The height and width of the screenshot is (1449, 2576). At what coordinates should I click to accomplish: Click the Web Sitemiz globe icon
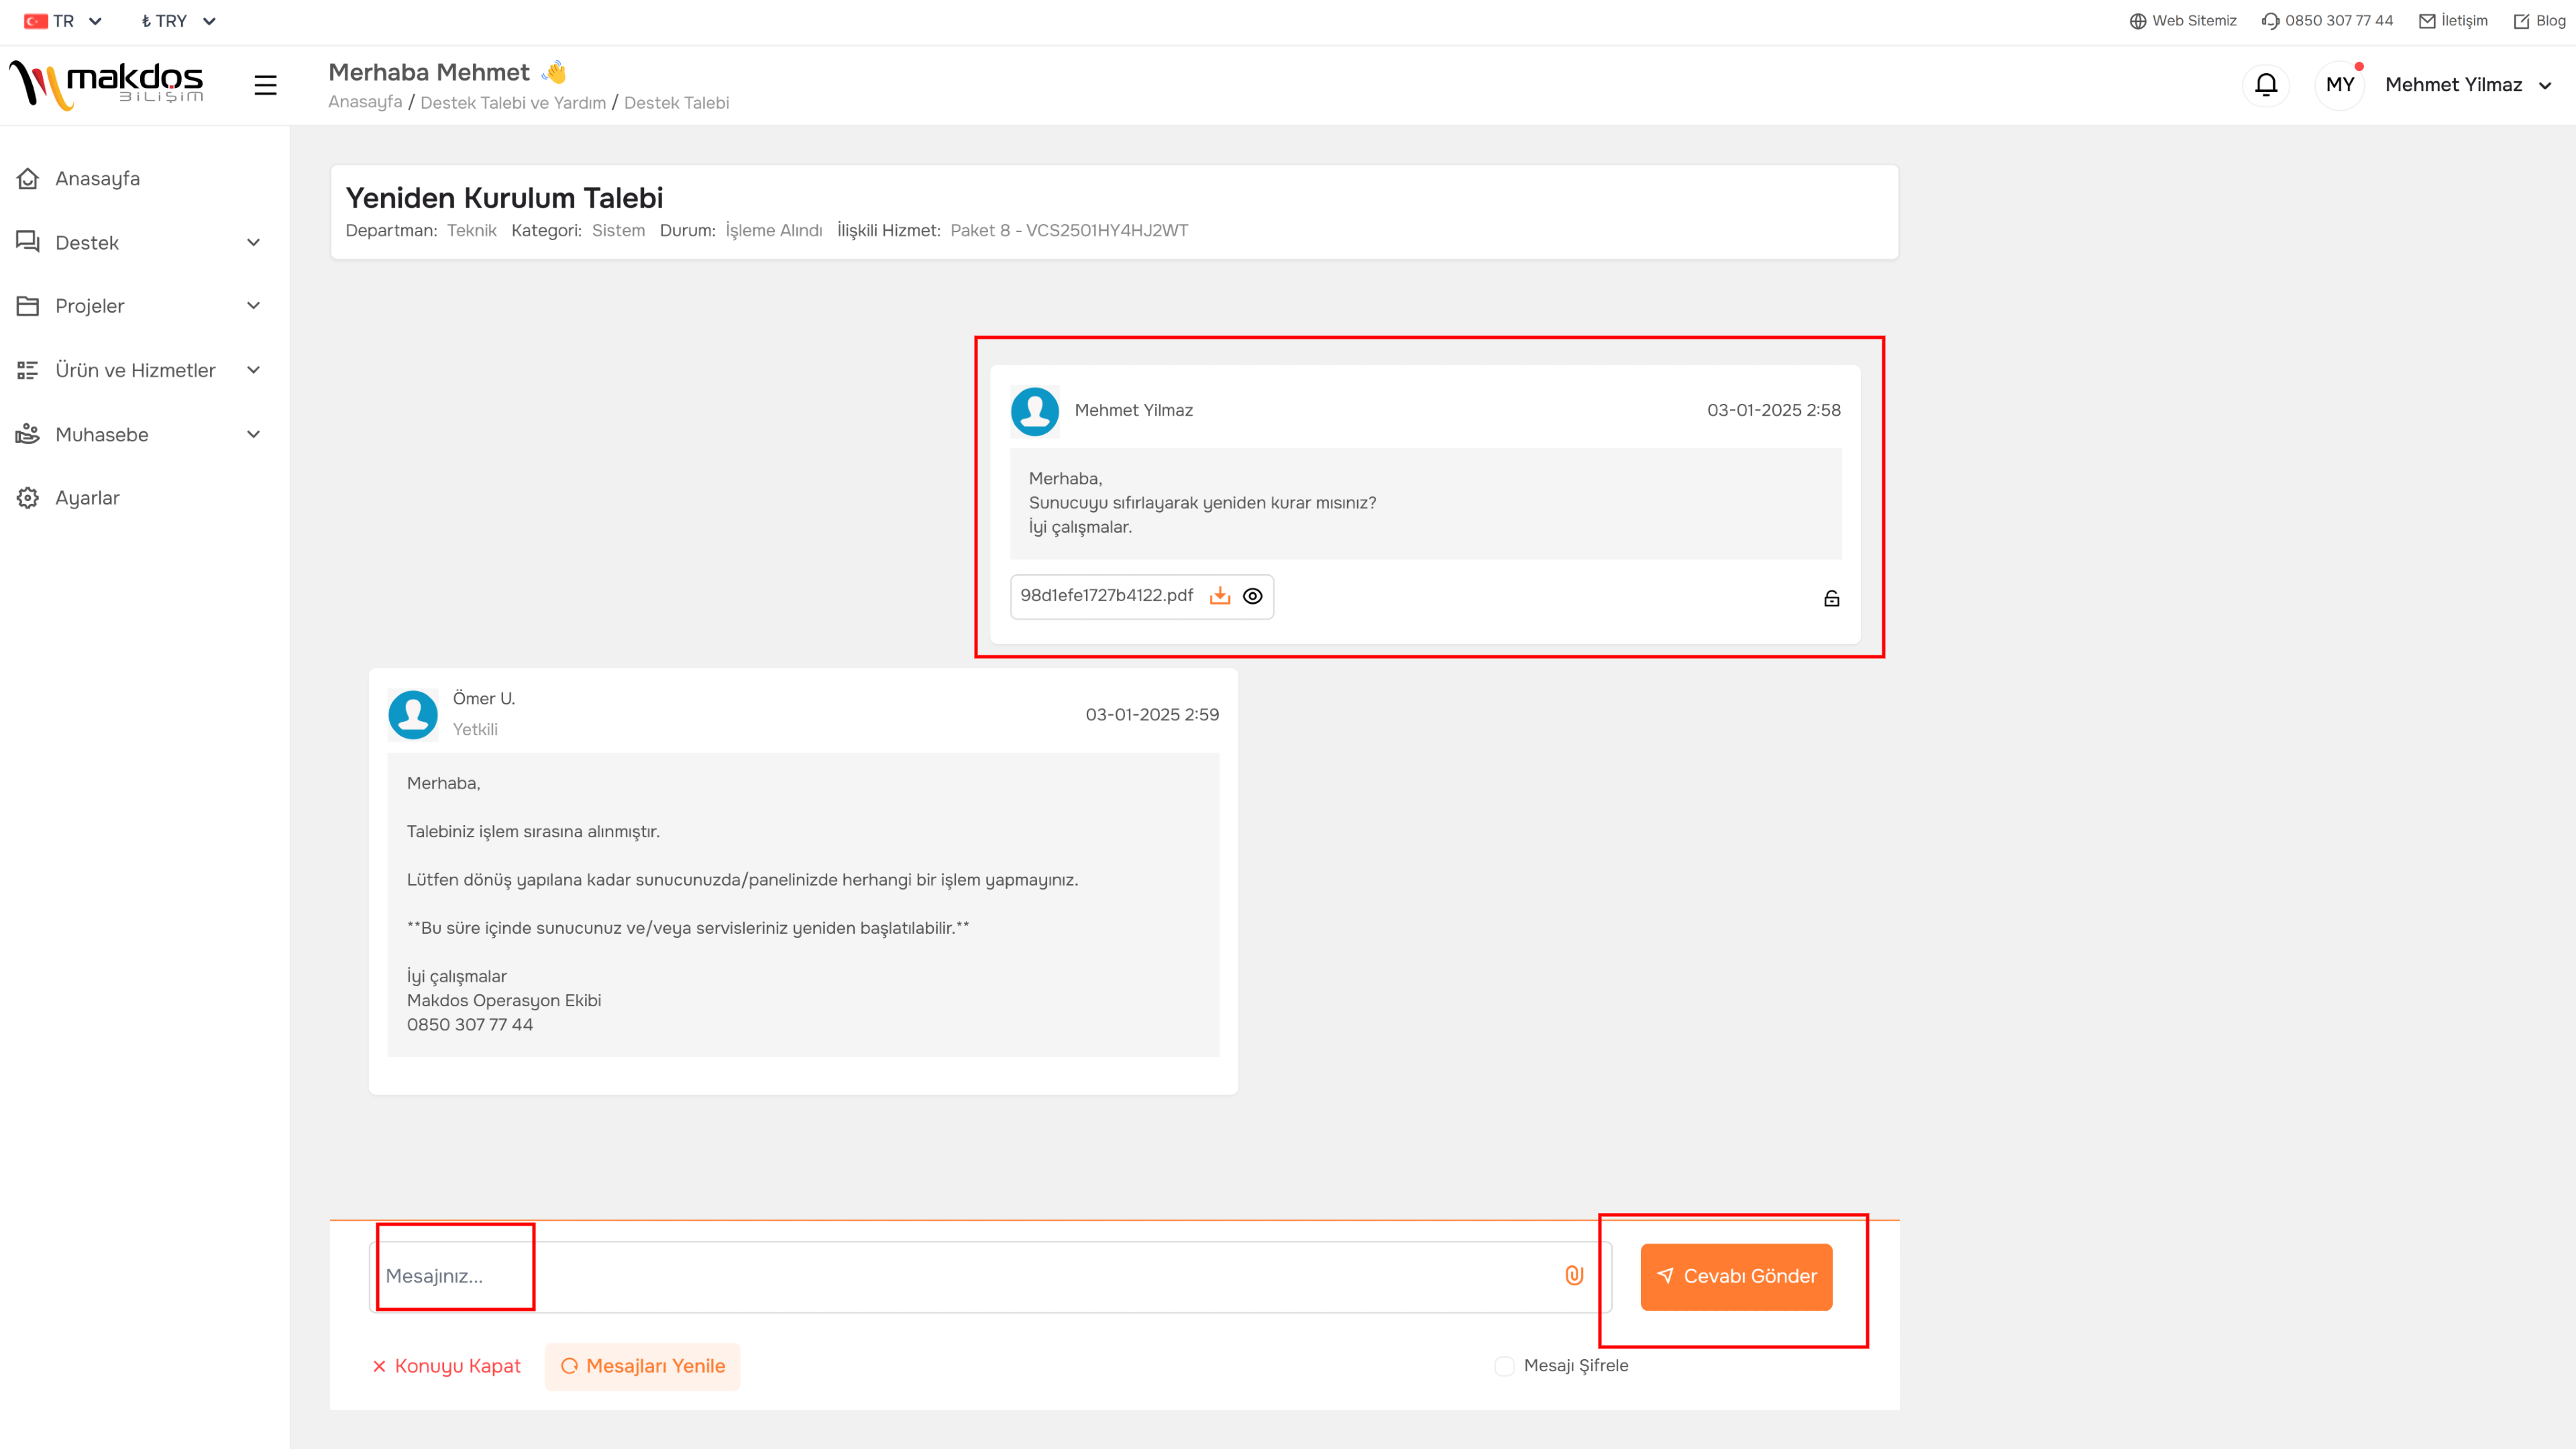tap(2138, 21)
